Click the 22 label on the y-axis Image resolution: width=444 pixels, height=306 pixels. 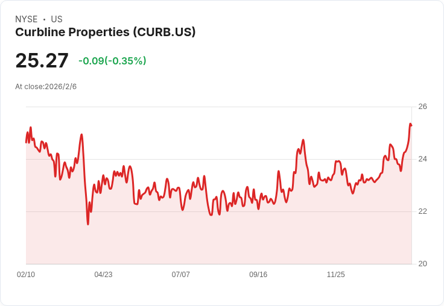pos(422,211)
